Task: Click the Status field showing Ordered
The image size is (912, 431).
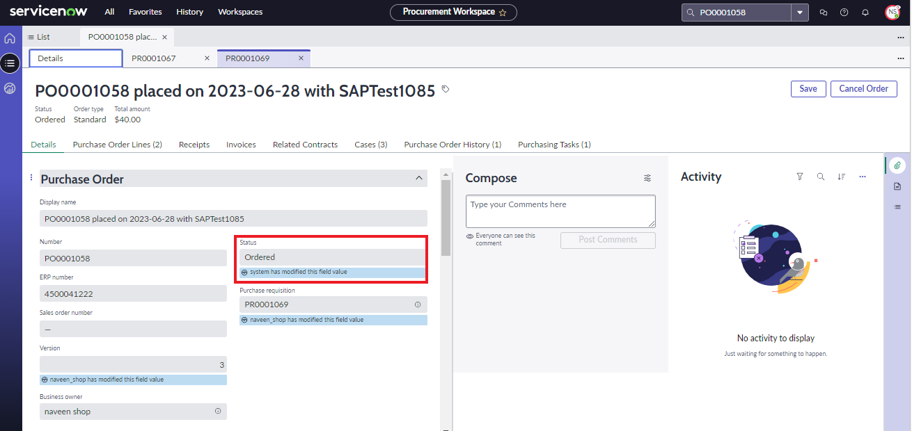Action: pyautogui.click(x=333, y=257)
